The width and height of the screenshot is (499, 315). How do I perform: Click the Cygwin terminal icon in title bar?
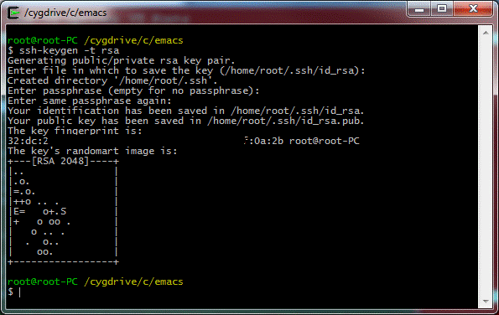13,13
